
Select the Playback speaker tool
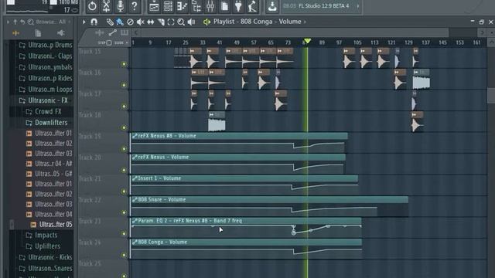click(x=191, y=22)
